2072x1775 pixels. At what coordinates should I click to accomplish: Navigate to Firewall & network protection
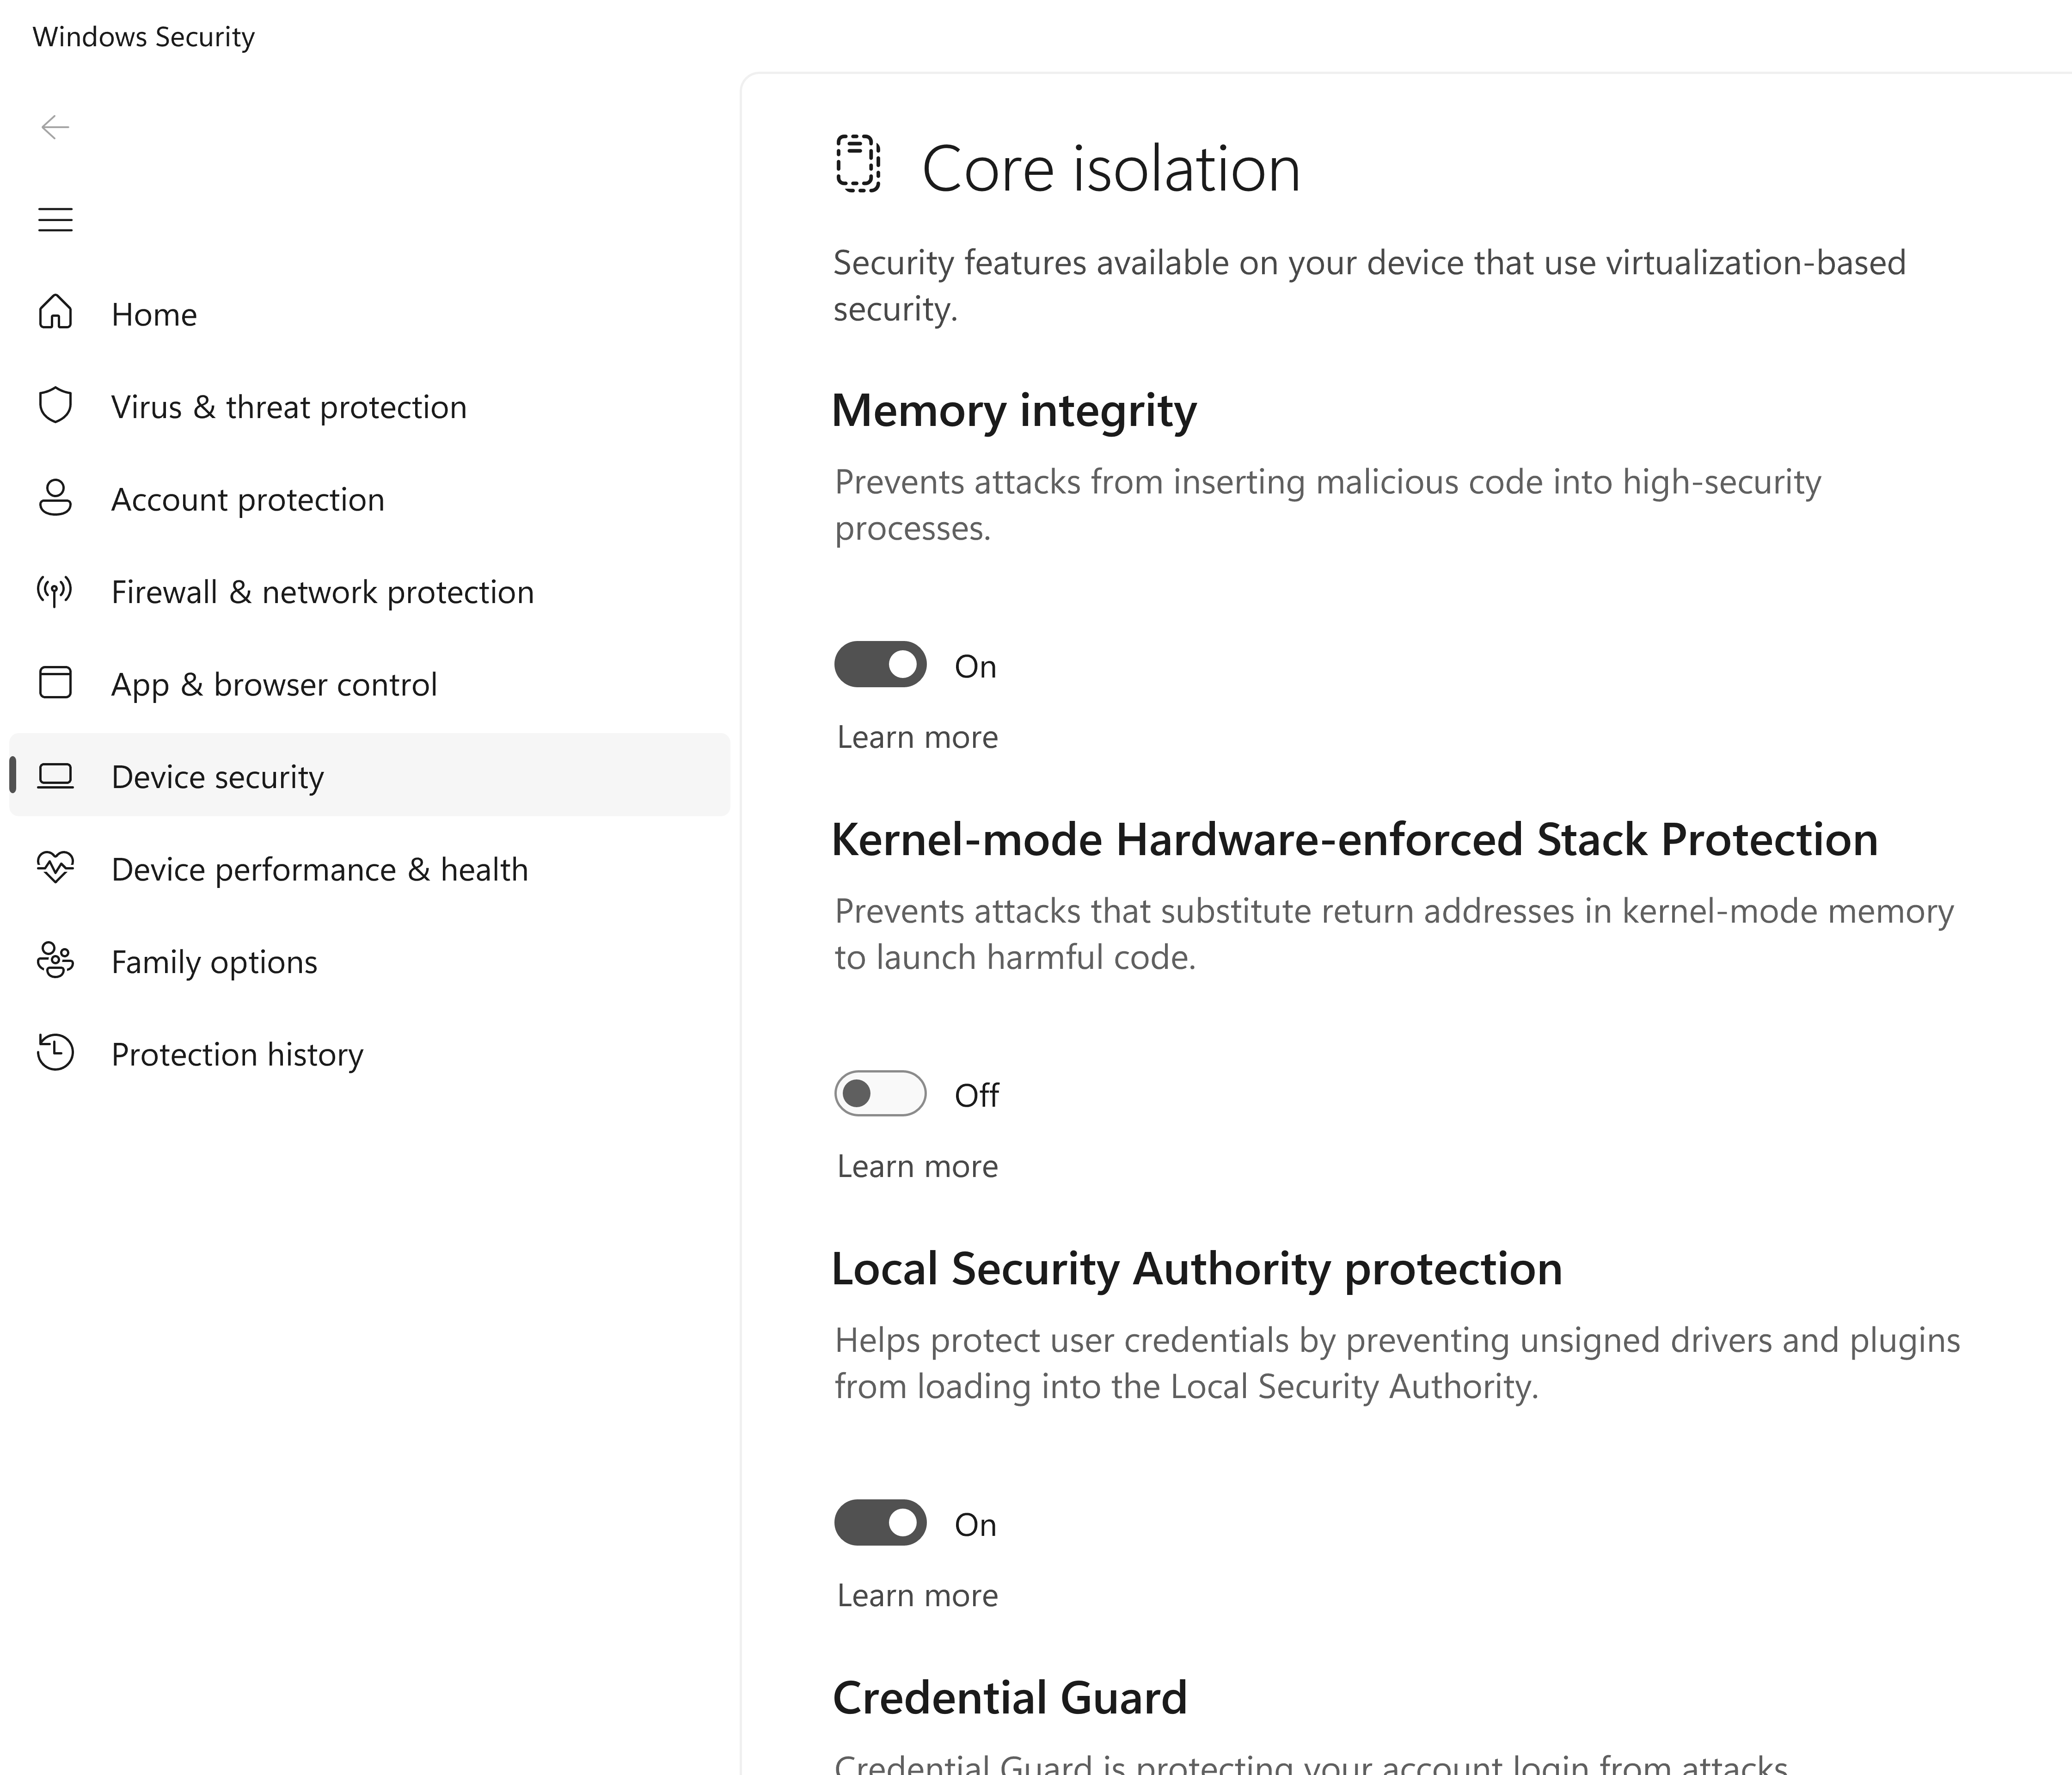[x=322, y=592]
